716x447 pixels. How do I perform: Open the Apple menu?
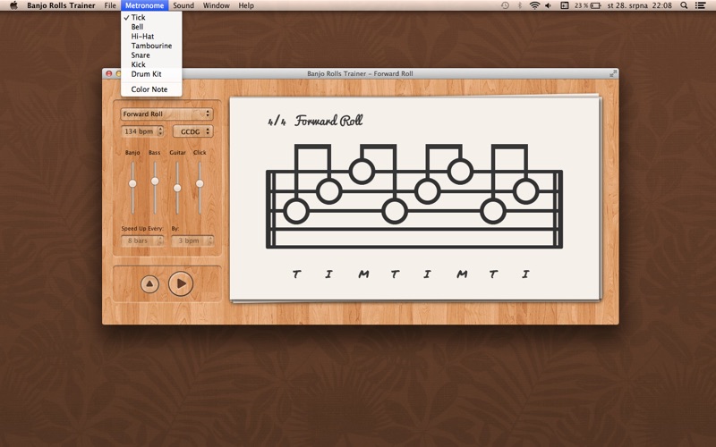point(13,5)
